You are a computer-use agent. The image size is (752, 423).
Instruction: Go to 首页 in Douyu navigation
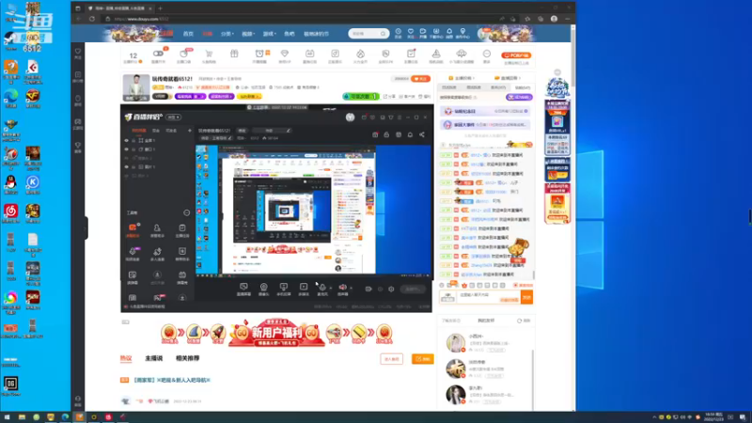(188, 34)
